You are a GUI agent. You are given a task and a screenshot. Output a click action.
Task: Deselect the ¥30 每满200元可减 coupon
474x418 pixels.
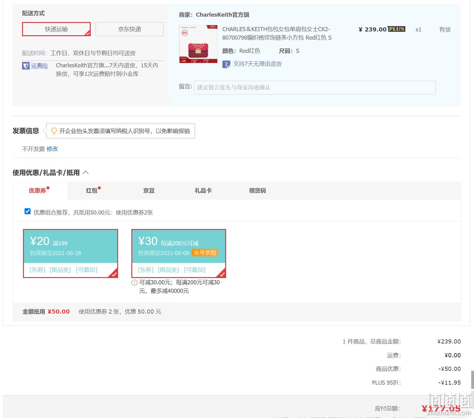coord(179,254)
